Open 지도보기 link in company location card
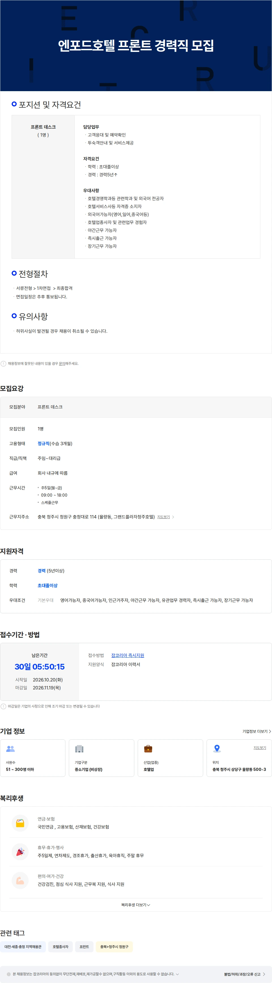Viewport: 272px width, 983px height. (x=260, y=748)
